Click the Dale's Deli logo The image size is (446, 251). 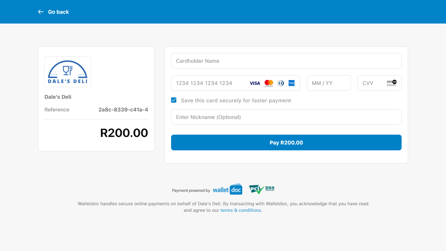pyautogui.click(x=68, y=72)
